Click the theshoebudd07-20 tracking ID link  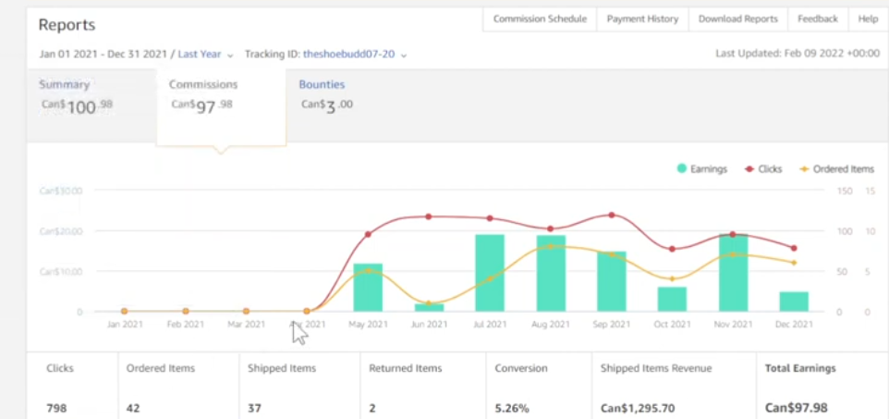348,55
